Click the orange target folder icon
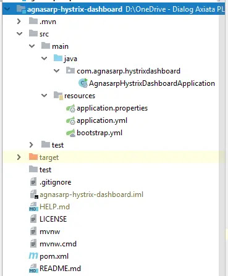Viewport: 228px width, 276px height. [x=33, y=157]
